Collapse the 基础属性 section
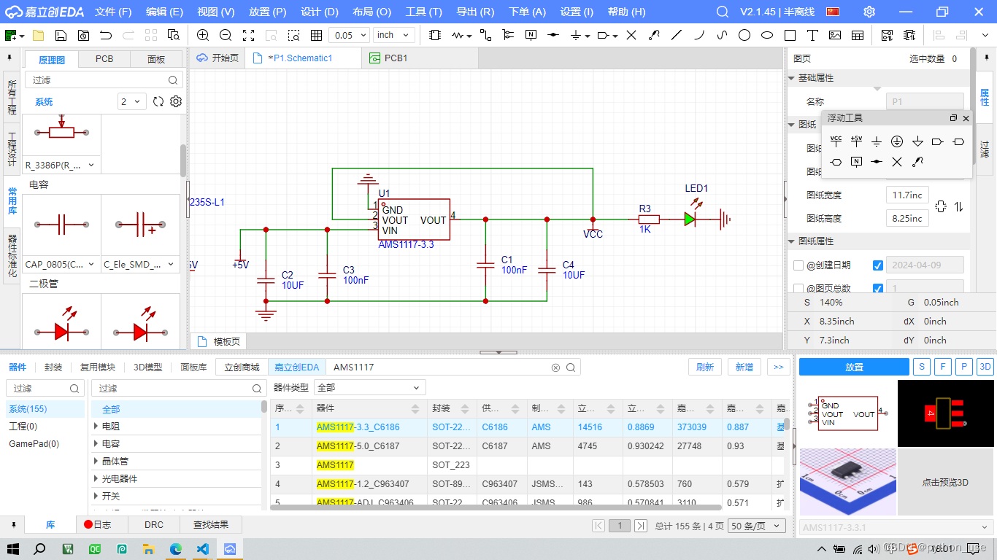This screenshot has height=560, width=997. [792, 78]
